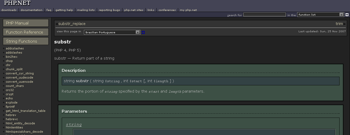Open the hebrev function link
This screenshot has width=350, height=135.
tap(11, 115)
